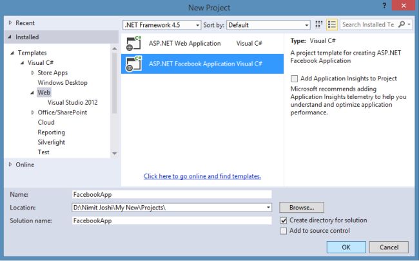The height and width of the screenshot is (261, 419).
Task: Close the New Project dialog
Action: click(404, 6)
